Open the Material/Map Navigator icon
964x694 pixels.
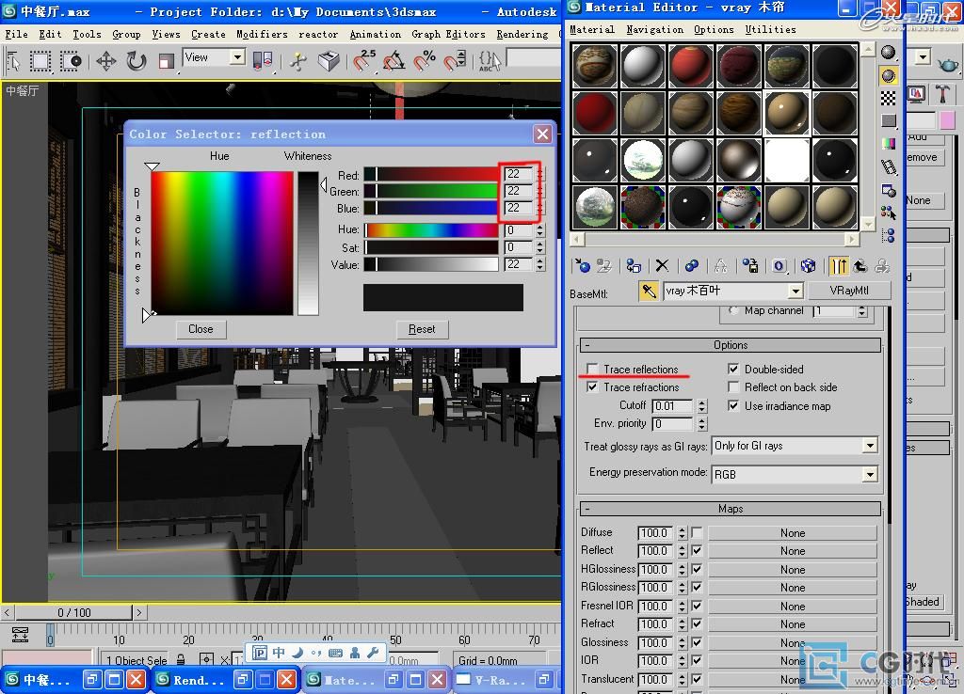889,235
